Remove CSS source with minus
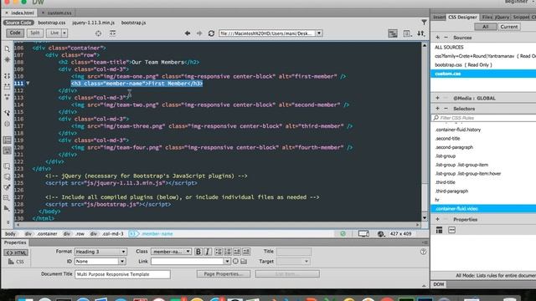536x301 pixels. (446, 37)
